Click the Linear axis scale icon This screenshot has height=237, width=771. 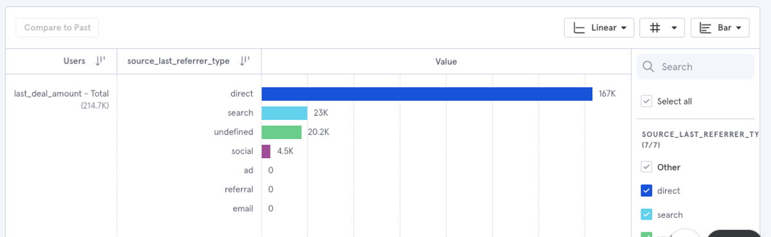click(x=579, y=28)
